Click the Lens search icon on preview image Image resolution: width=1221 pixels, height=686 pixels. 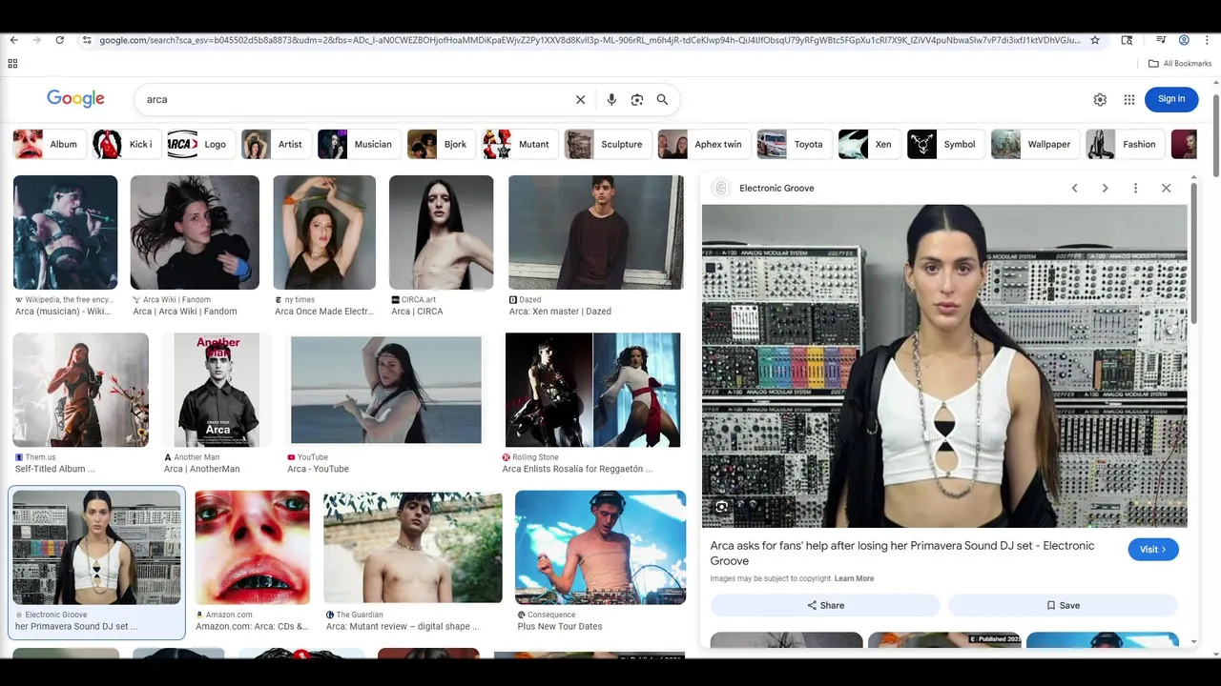click(x=721, y=507)
